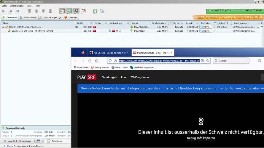Image resolution: width=264 pixels, height=148 pixels.
Task: Bookmark page with star icon
Action: [x=208, y=61]
